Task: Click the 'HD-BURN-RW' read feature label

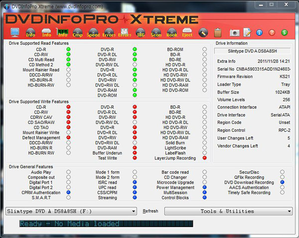Action: click(41, 85)
